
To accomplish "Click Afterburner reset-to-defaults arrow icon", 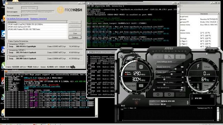I will (169, 94).
